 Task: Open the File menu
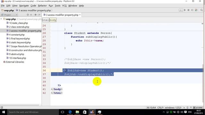click(3, 6)
